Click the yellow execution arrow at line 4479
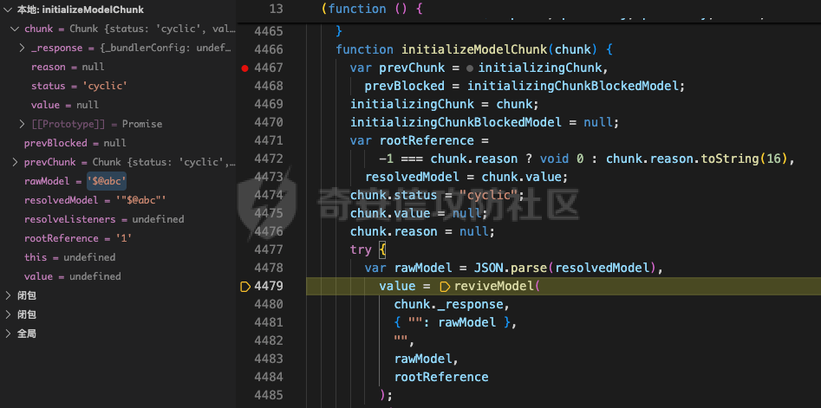Image resolution: width=821 pixels, height=408 pixels. point(245,286)
